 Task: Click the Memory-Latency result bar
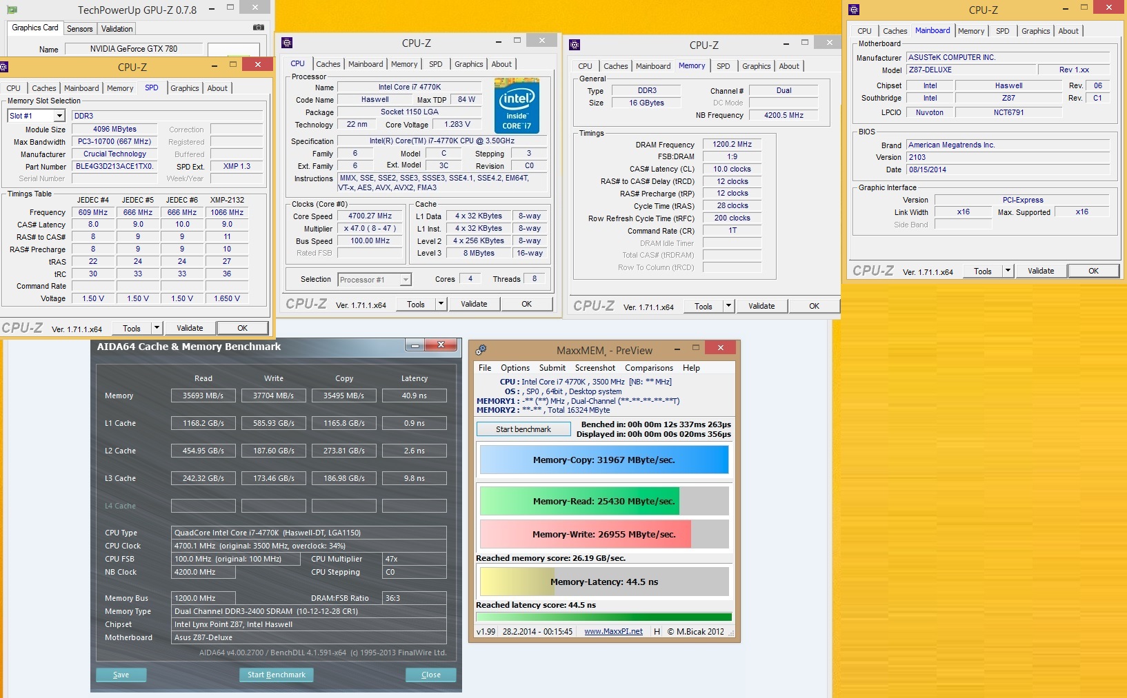(604, 582)
